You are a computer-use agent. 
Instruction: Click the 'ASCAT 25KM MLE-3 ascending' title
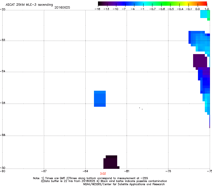click(29, 5)
